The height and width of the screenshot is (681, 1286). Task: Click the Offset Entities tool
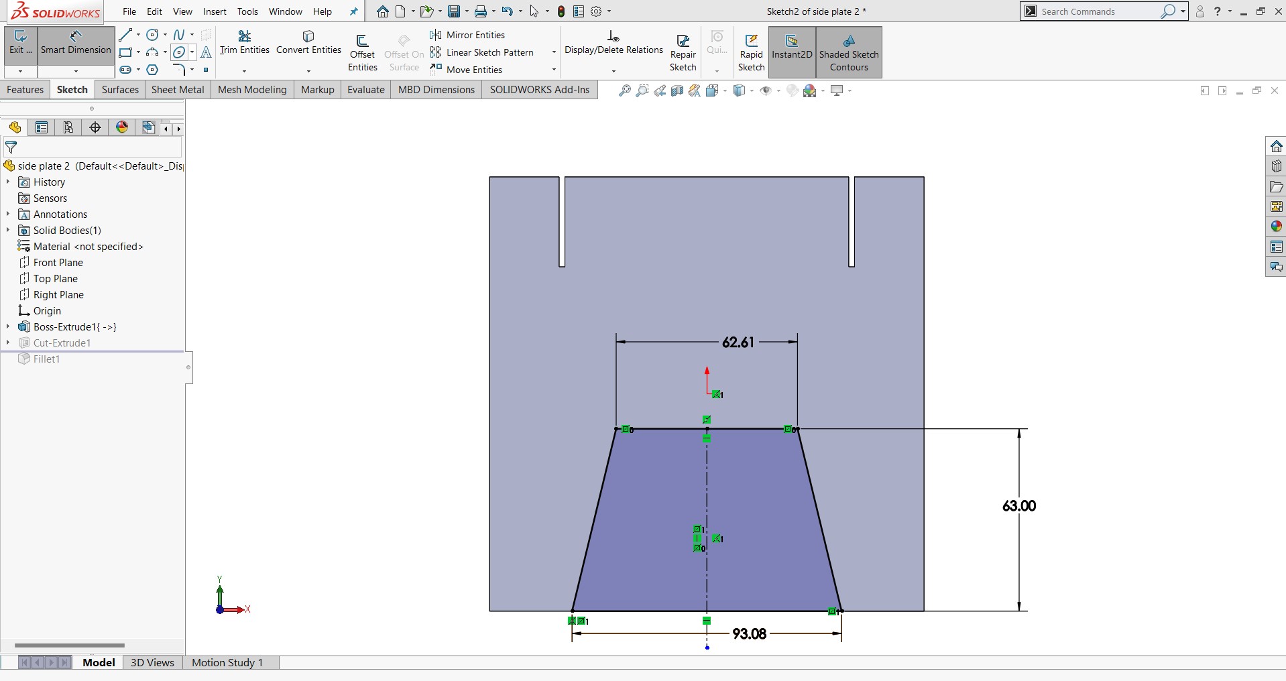(363, 52)
